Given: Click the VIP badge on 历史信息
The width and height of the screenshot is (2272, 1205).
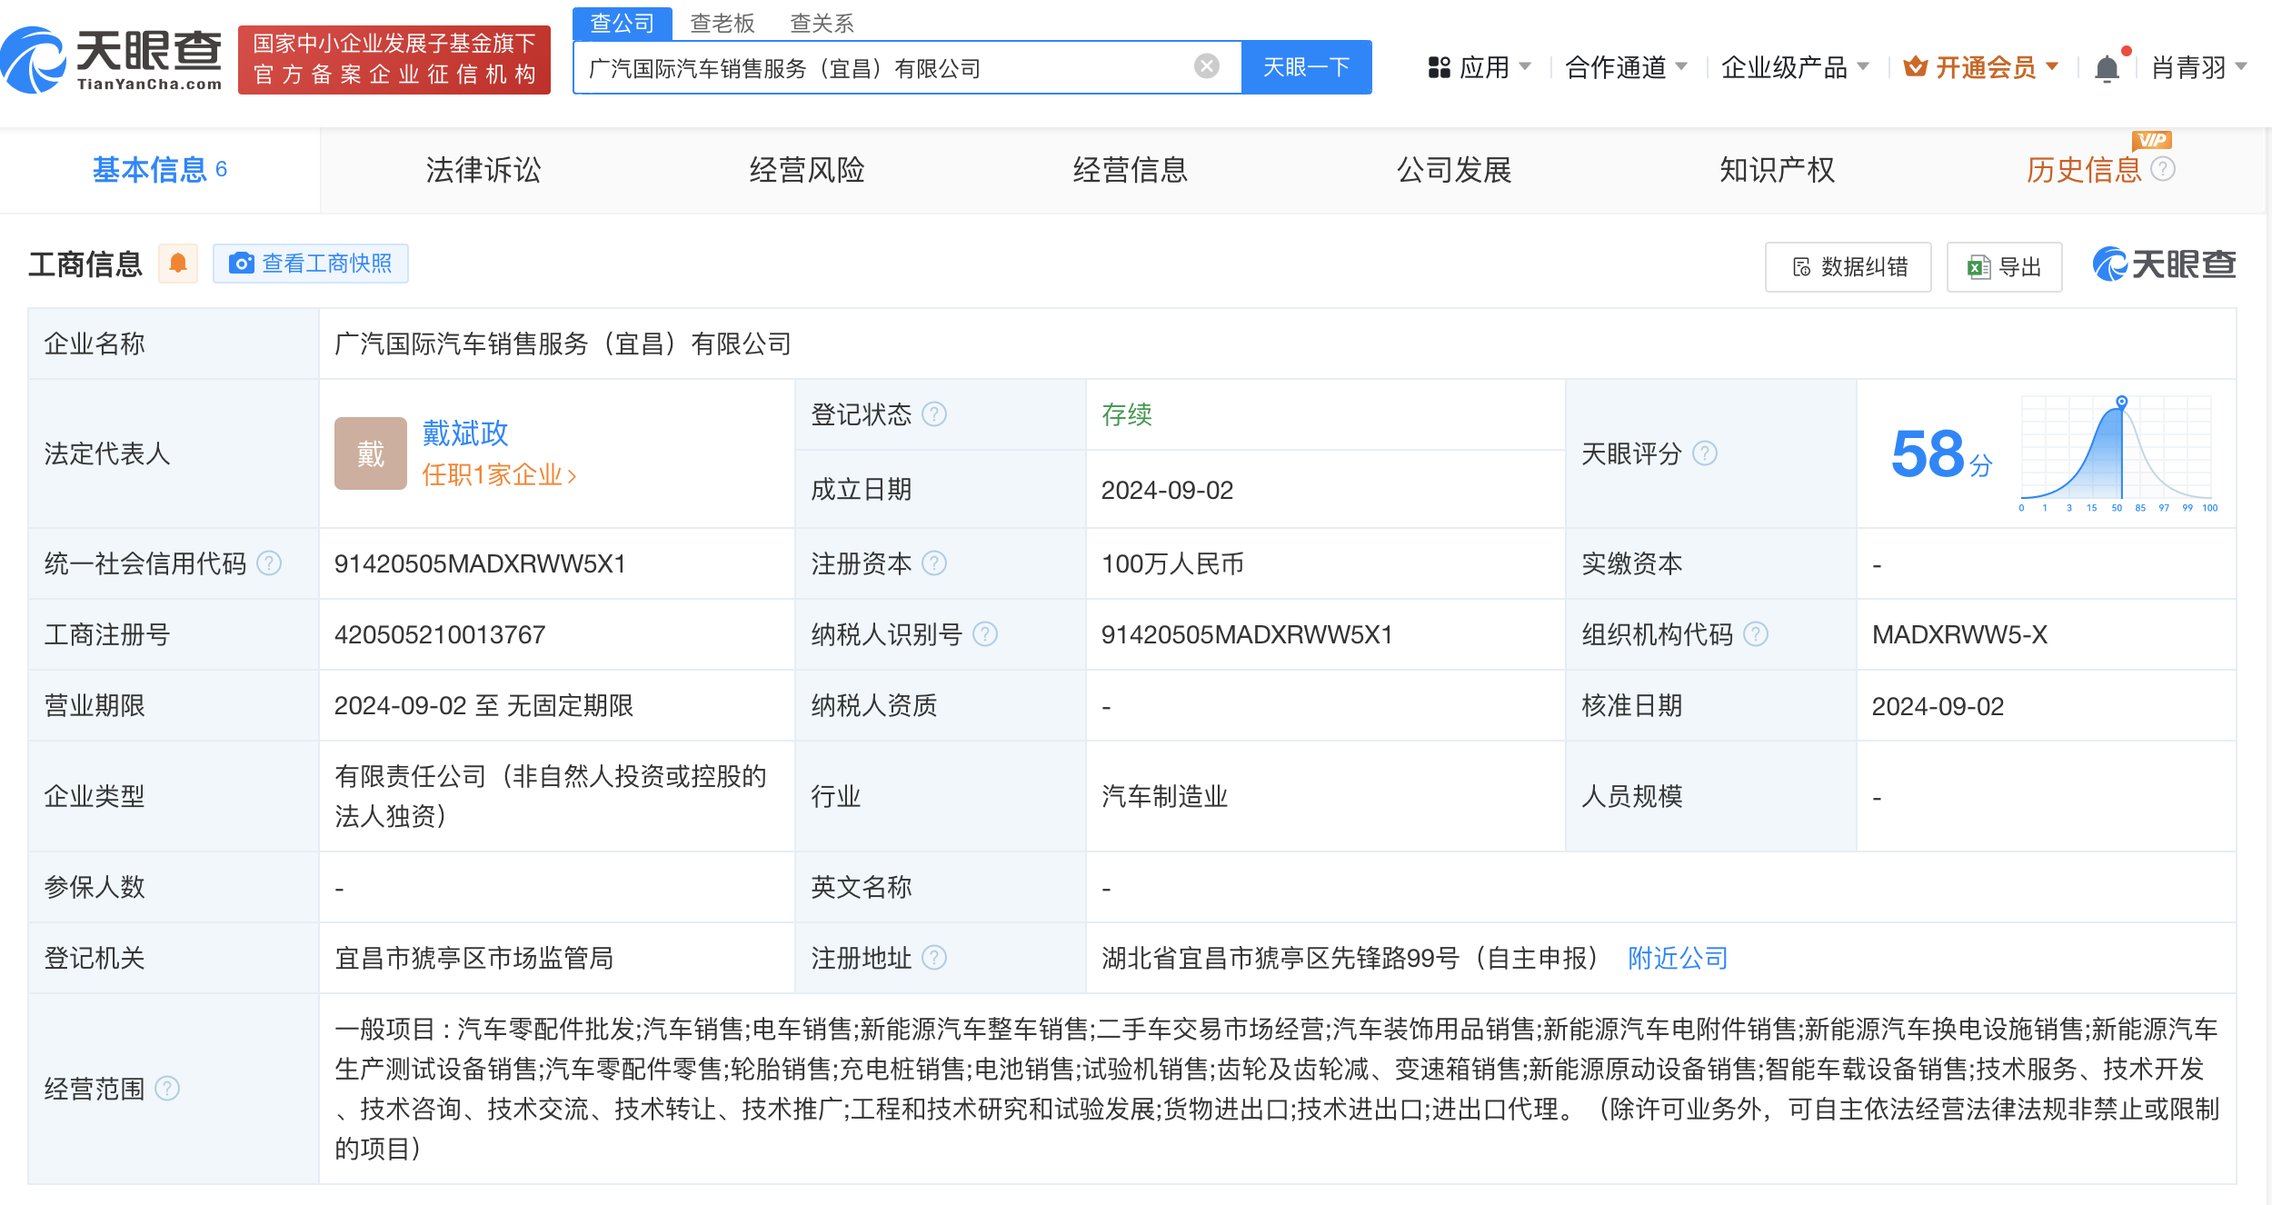Looking at the screenshot, I should click(x=2150, y=141).
